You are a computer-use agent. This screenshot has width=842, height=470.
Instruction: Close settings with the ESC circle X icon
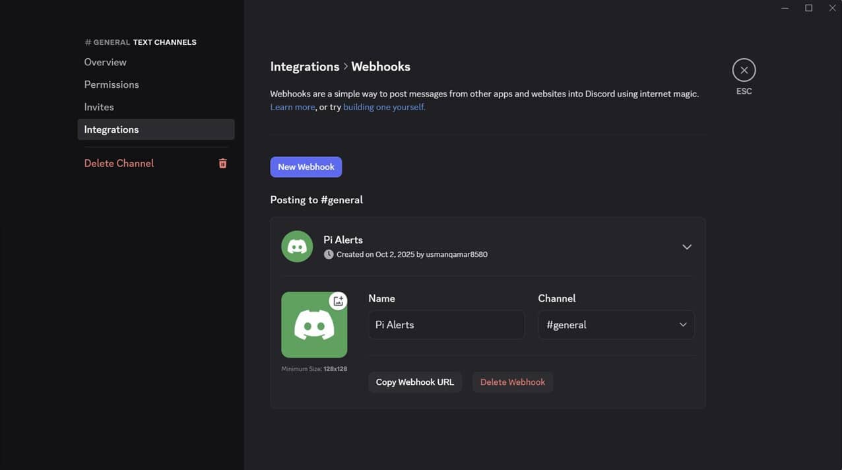[744, 70]
